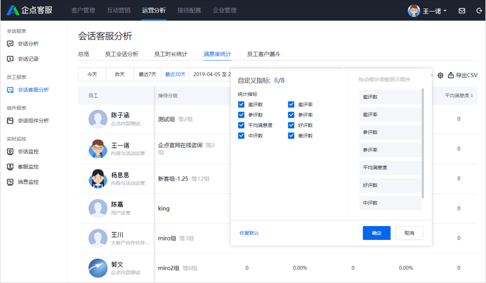Switch to the 员工时长统计 tab
Screen dimensions: 486x283
pyautogui.click(x=171, y=54)
